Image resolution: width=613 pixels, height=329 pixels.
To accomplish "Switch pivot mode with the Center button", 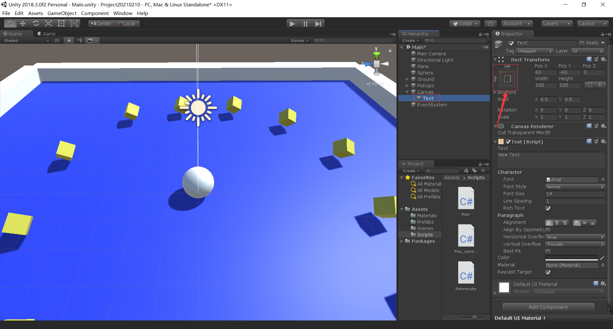I will click(x=101, y=23).
